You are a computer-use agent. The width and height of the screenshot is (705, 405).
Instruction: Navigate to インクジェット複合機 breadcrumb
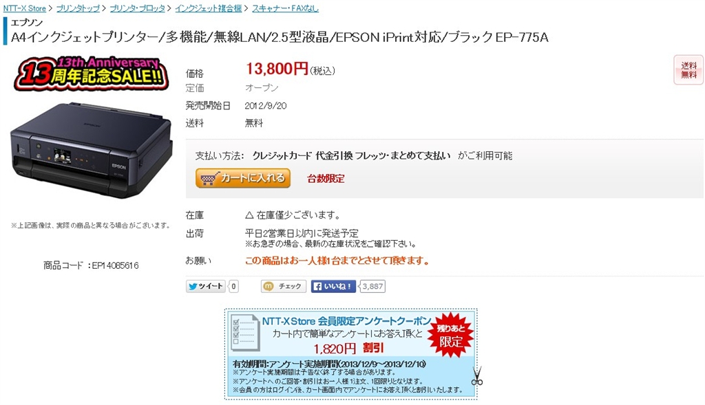click(x=209, y=8)
